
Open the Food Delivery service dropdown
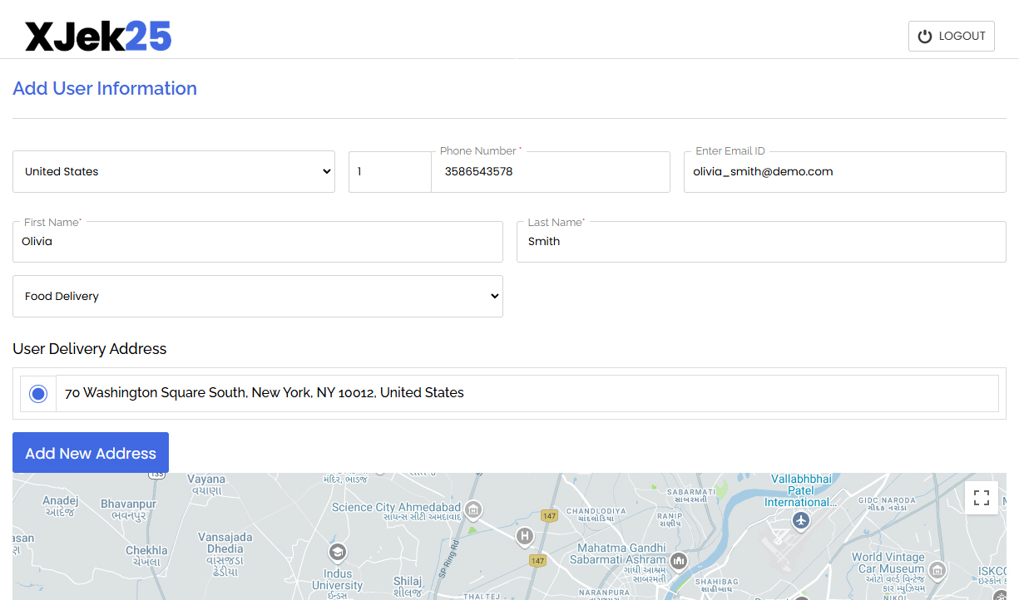click(258, 296)
